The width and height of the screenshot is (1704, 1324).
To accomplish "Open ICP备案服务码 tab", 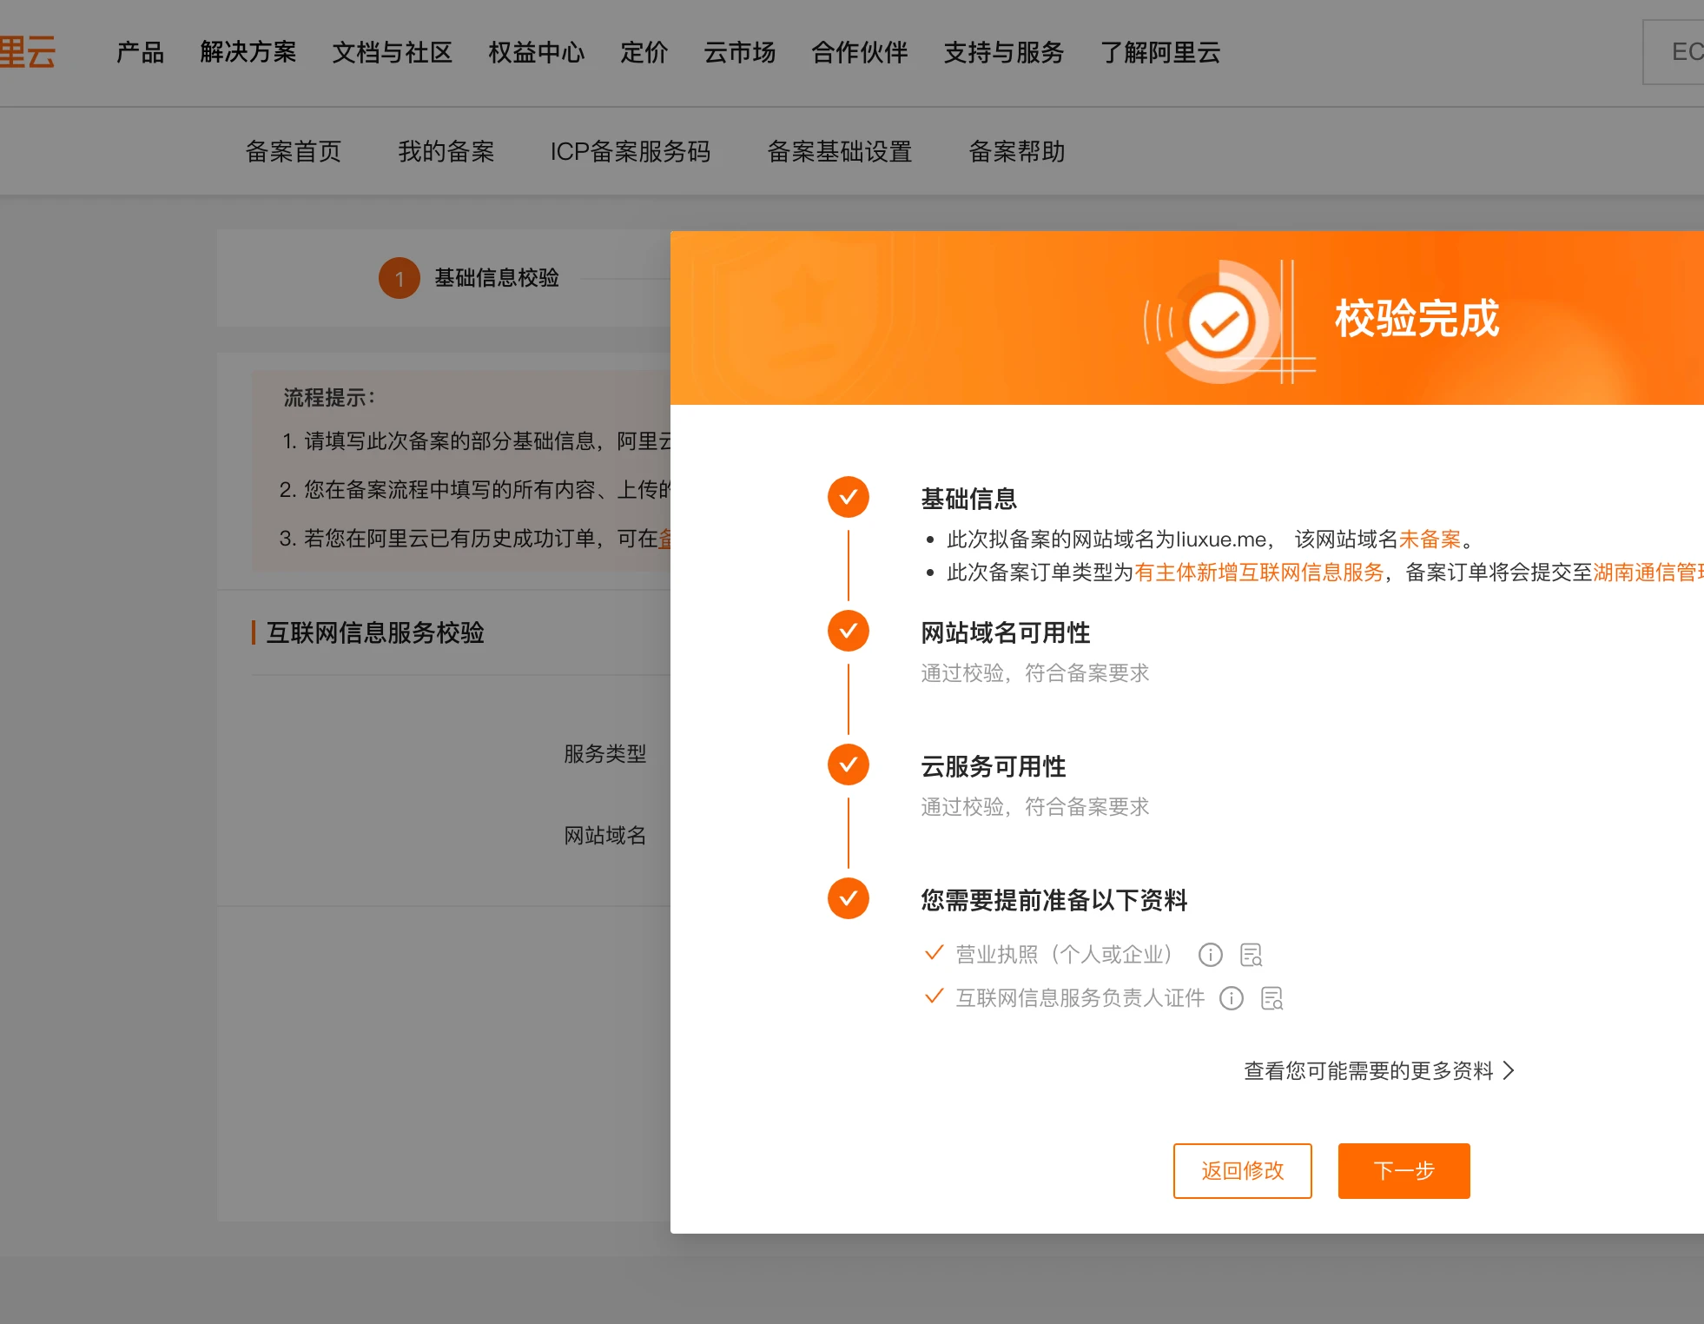I will [x=630, y=151].
